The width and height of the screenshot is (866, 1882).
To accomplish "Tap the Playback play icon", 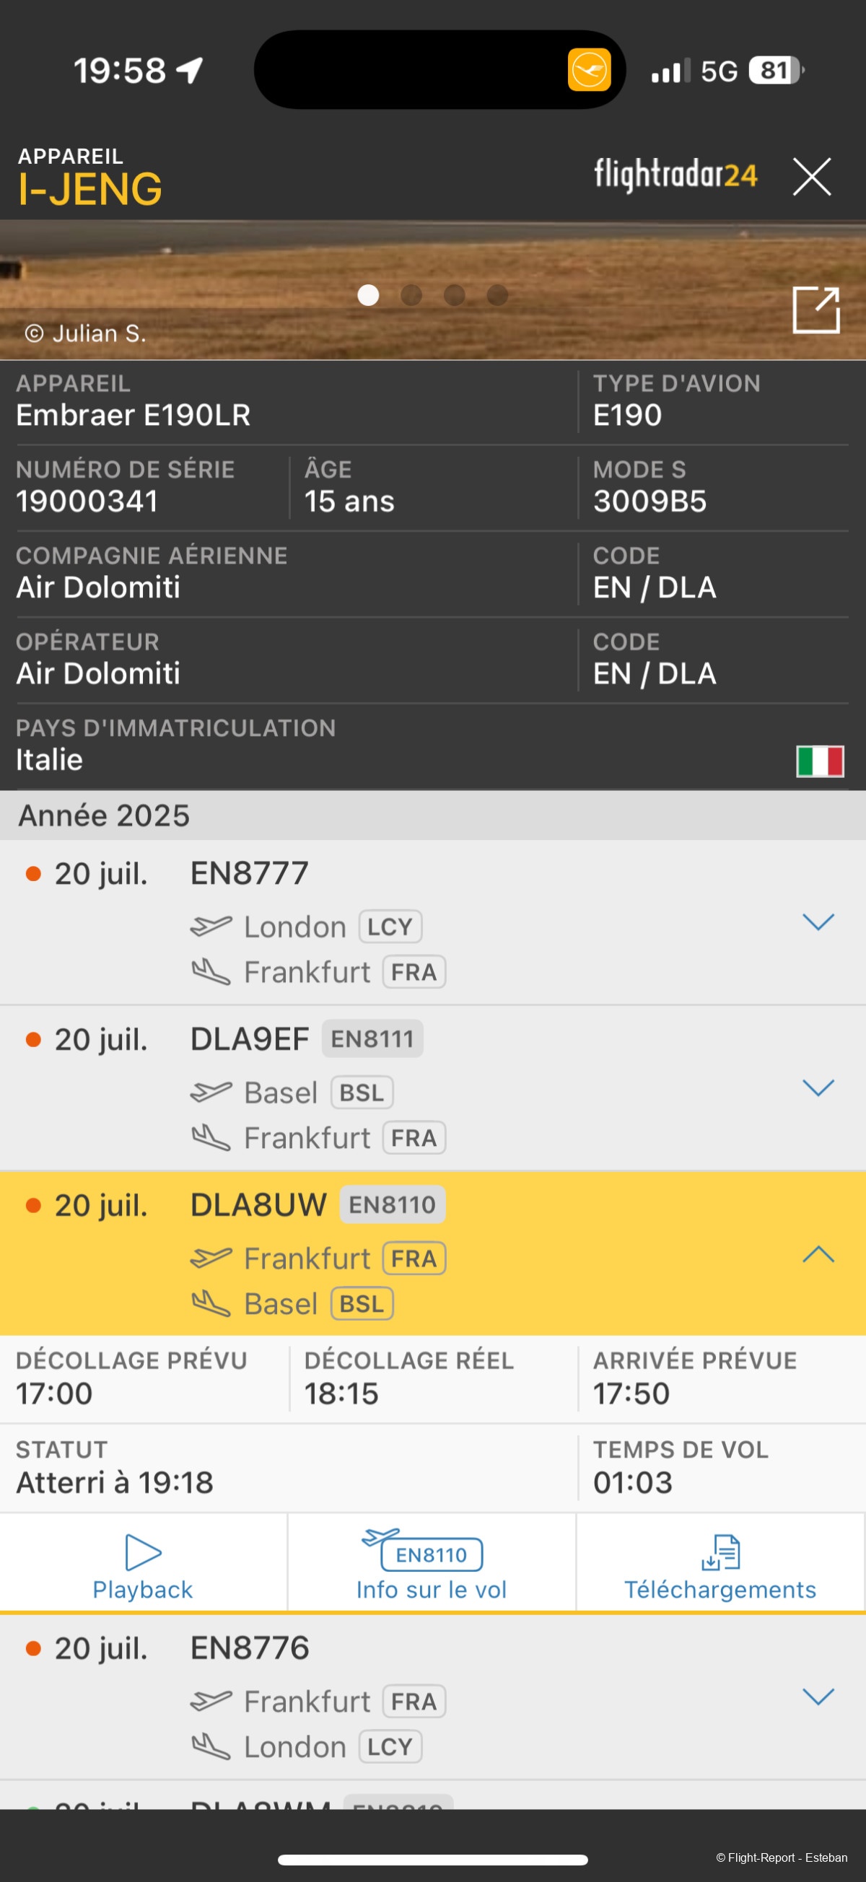I will click(142, 1551).
